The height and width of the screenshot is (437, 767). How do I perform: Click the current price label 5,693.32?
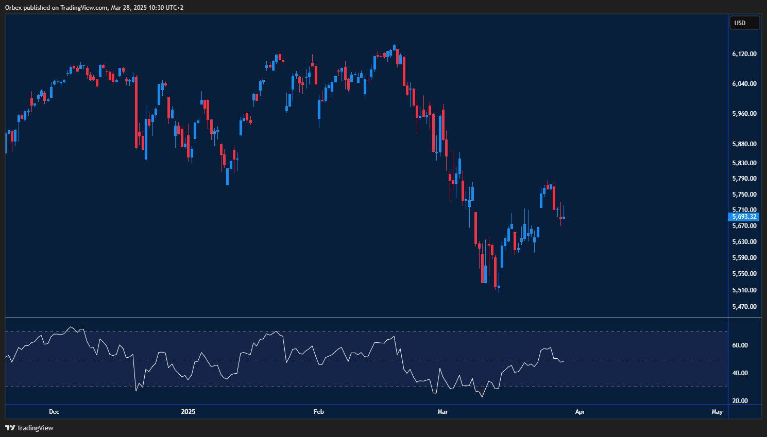(x=744, y=217)
